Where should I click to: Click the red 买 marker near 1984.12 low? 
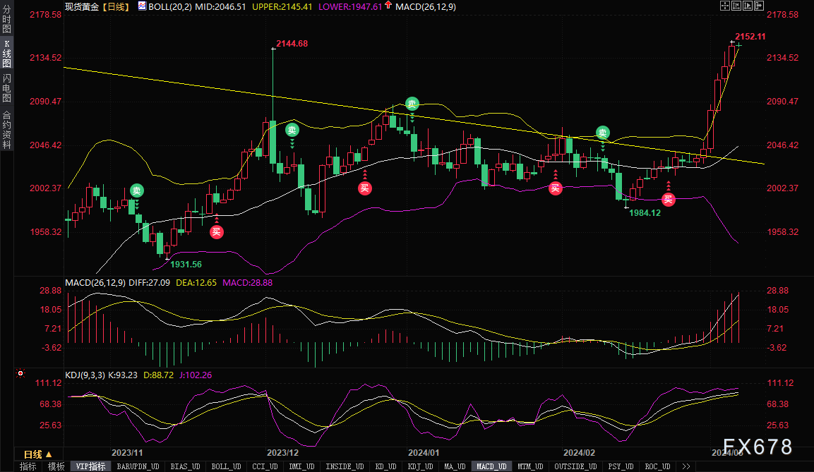pyautogui.click(x=668, y=199)
